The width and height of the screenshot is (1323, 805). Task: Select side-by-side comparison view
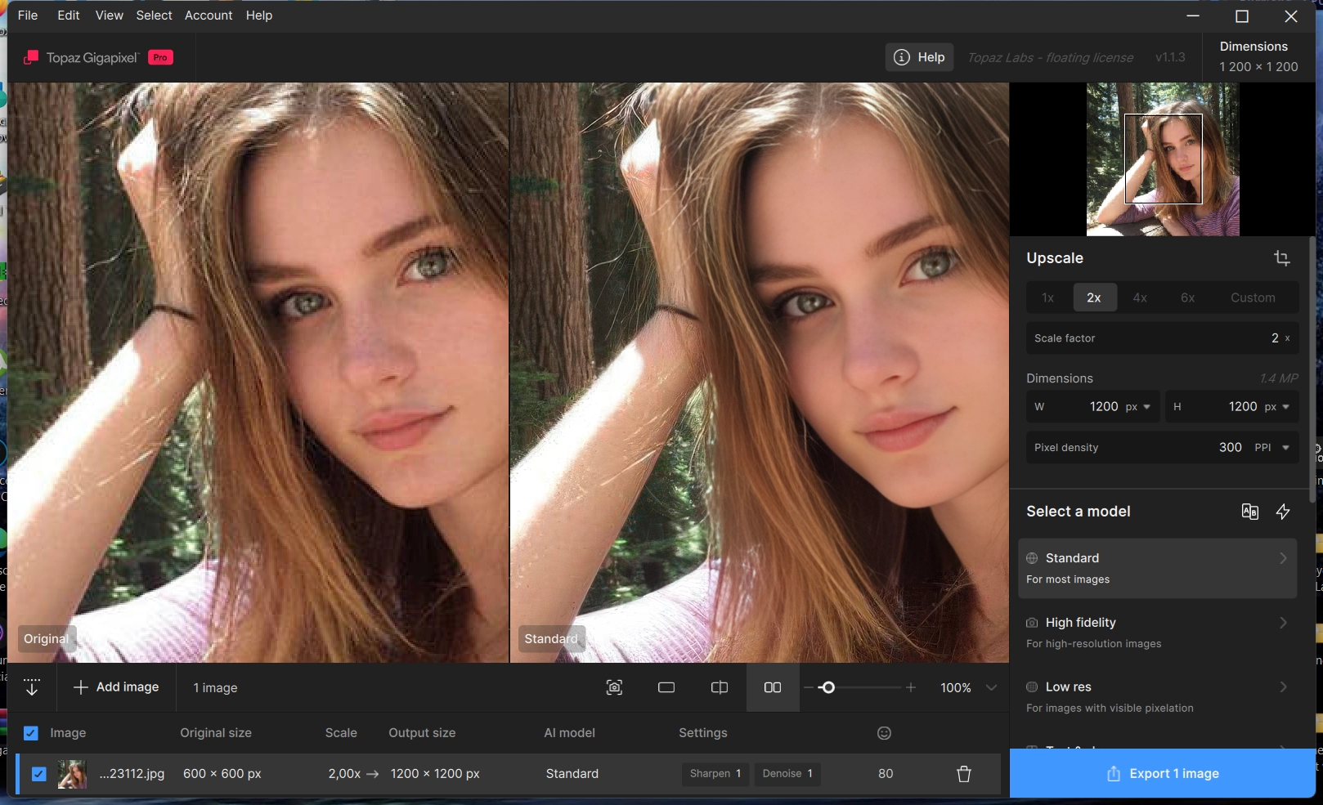(x=773, y=688)
